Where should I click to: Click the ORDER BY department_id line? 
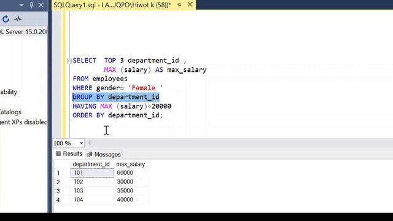click(x=117, y=115)
